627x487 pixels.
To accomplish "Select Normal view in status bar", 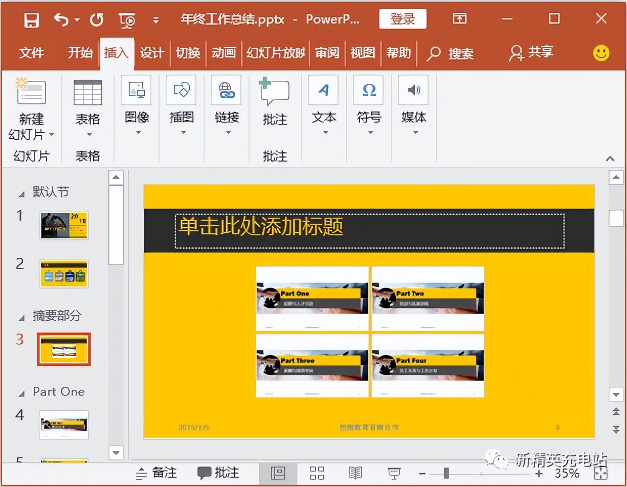I will [278, 473].
